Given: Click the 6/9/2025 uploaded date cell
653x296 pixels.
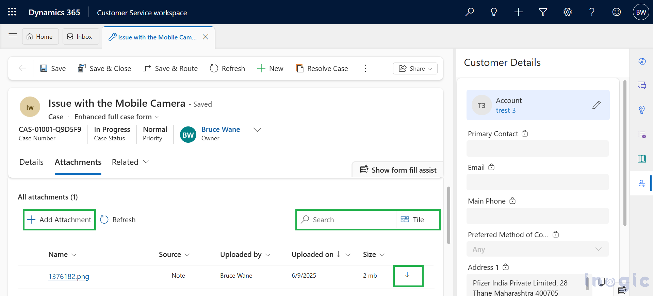Looking at the screenshot, I should tap(304, 276).
